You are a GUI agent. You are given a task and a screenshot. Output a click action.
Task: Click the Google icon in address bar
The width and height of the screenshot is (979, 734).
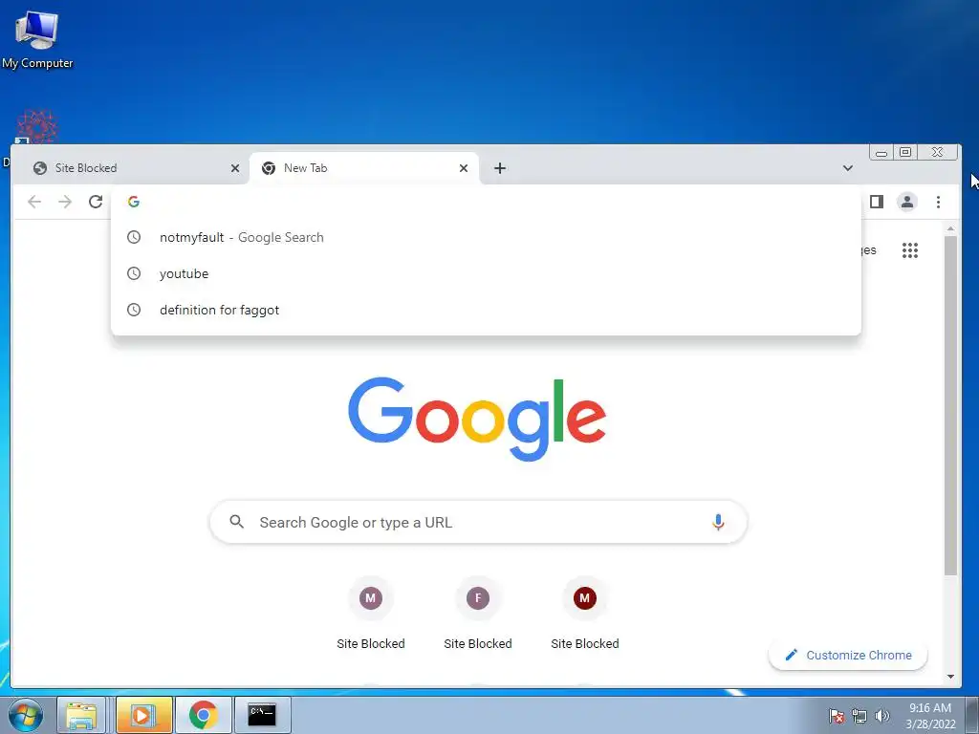(x=134, y=202)
